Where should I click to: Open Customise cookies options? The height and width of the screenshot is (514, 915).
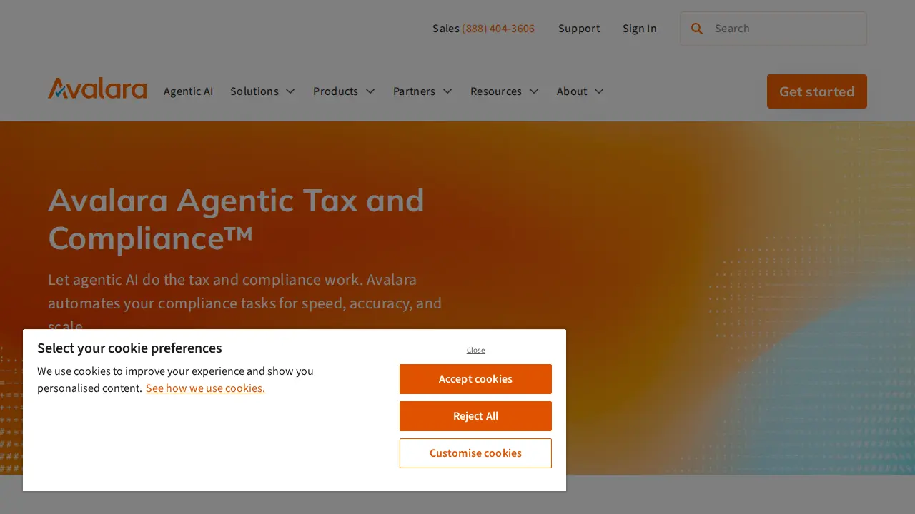click(x=475, y=453)
